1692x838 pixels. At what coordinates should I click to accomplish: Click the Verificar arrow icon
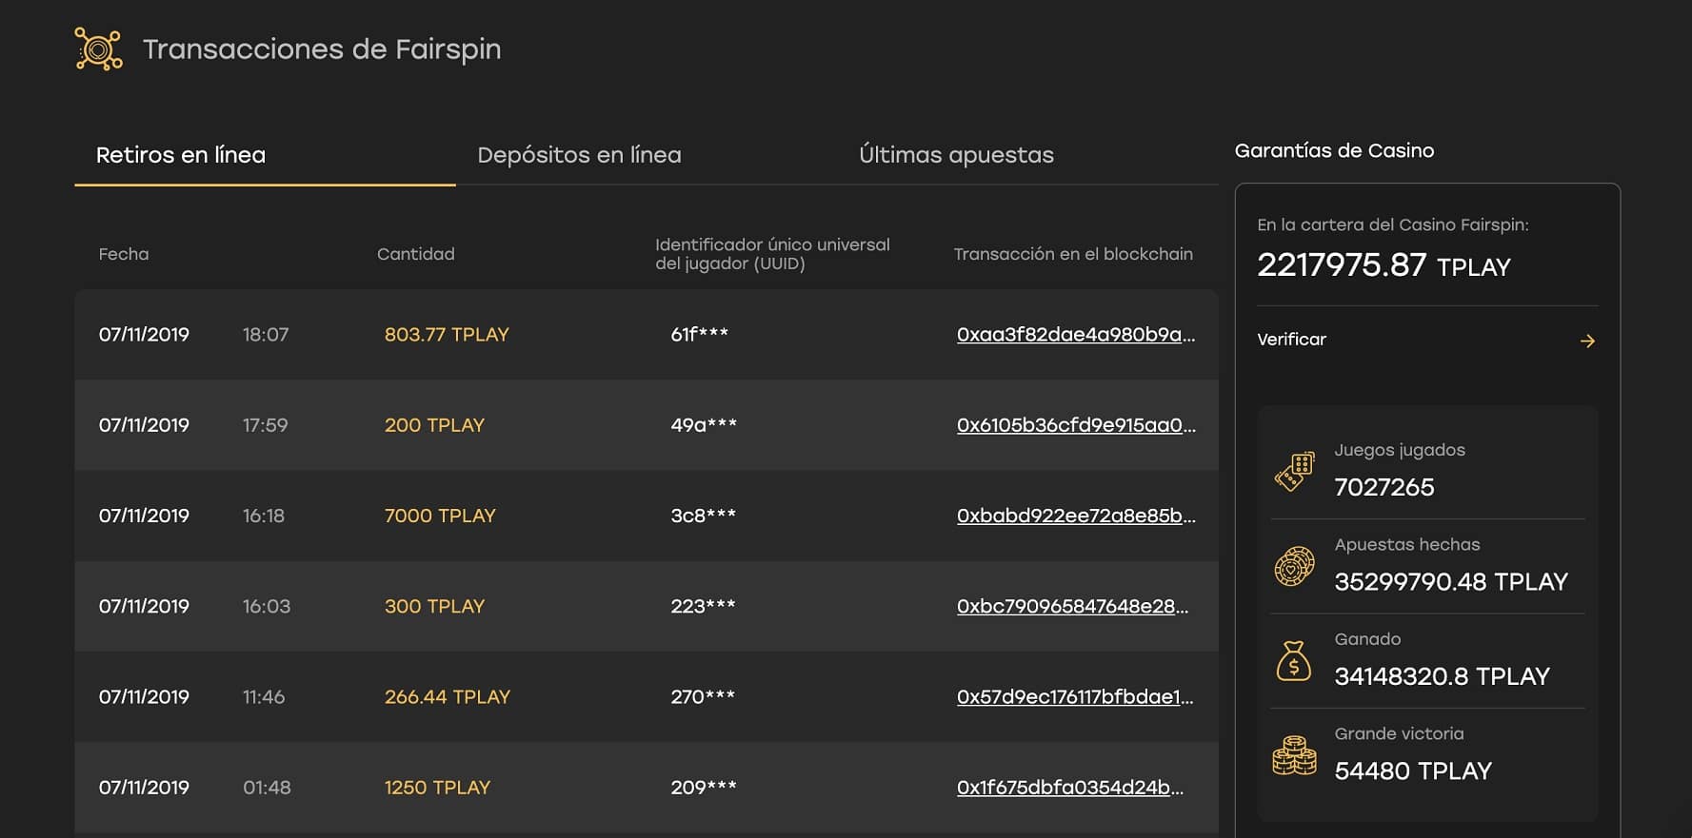1587,341
